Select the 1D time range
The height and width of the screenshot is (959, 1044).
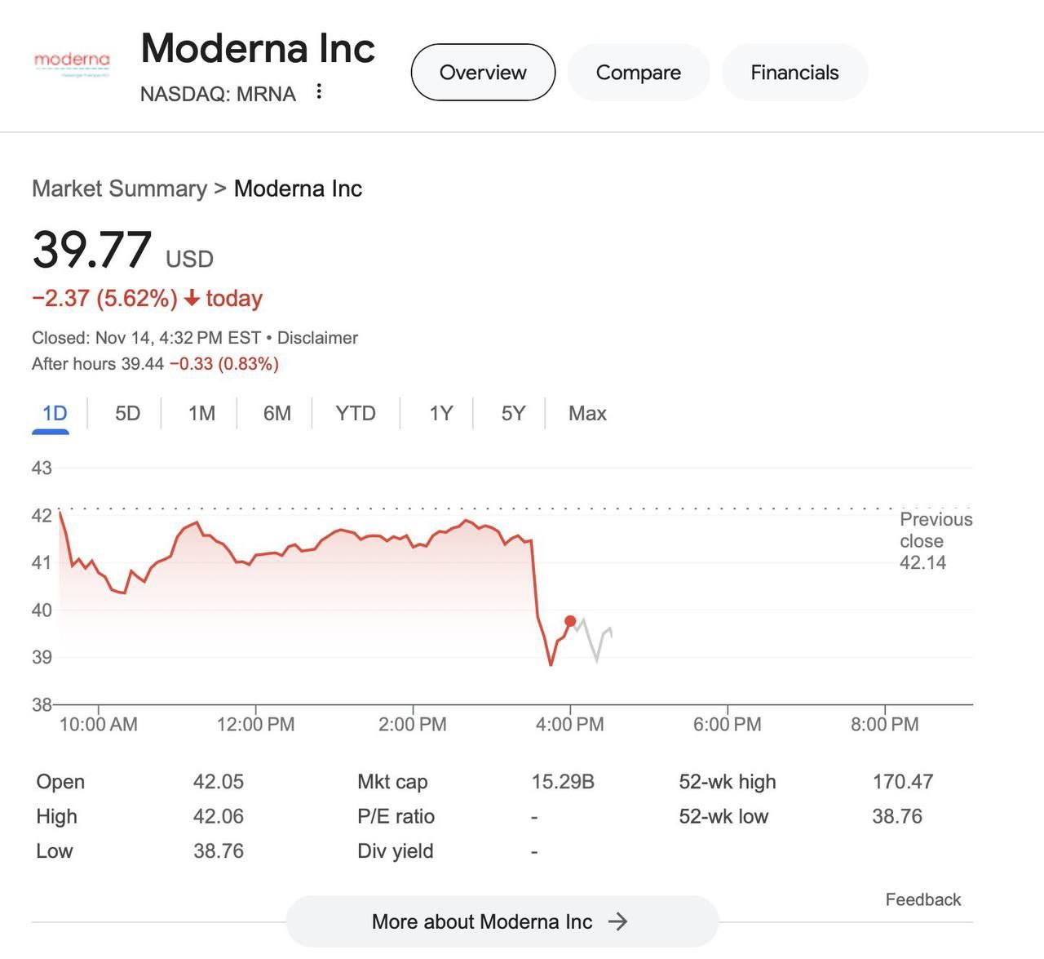coord(54,414)
